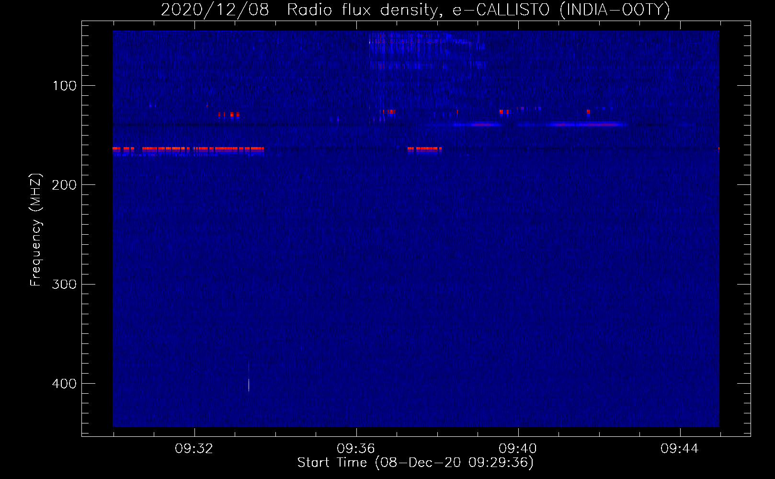Click the 'Frequency (MHZ)' y-axis label

(x=36, y=230)
